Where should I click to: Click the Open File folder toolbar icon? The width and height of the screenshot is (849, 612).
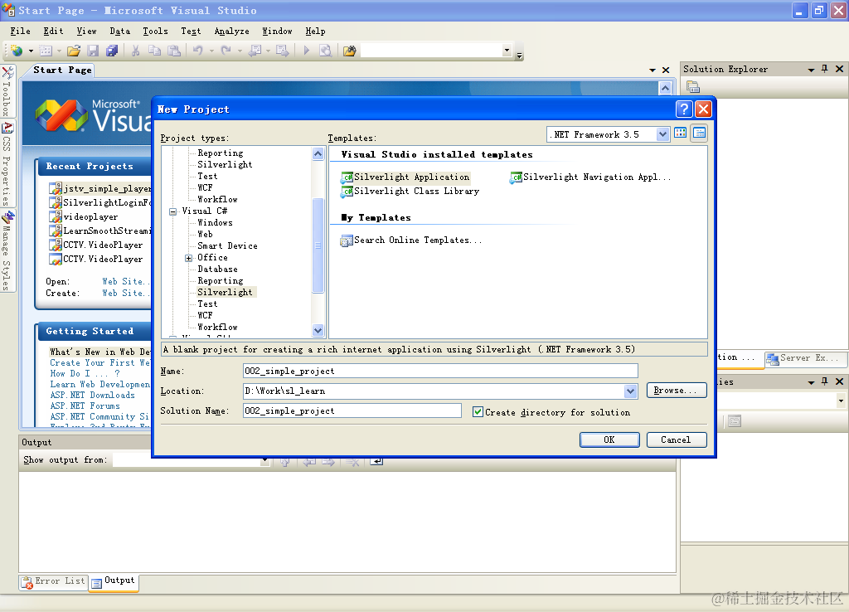tap(74, 51)
